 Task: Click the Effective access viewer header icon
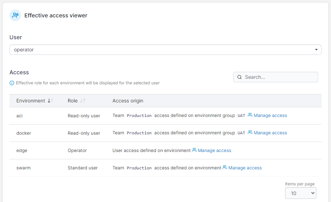(15, 15)
